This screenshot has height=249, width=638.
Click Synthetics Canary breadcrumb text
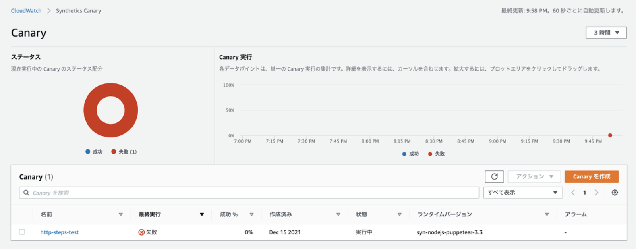79,11
